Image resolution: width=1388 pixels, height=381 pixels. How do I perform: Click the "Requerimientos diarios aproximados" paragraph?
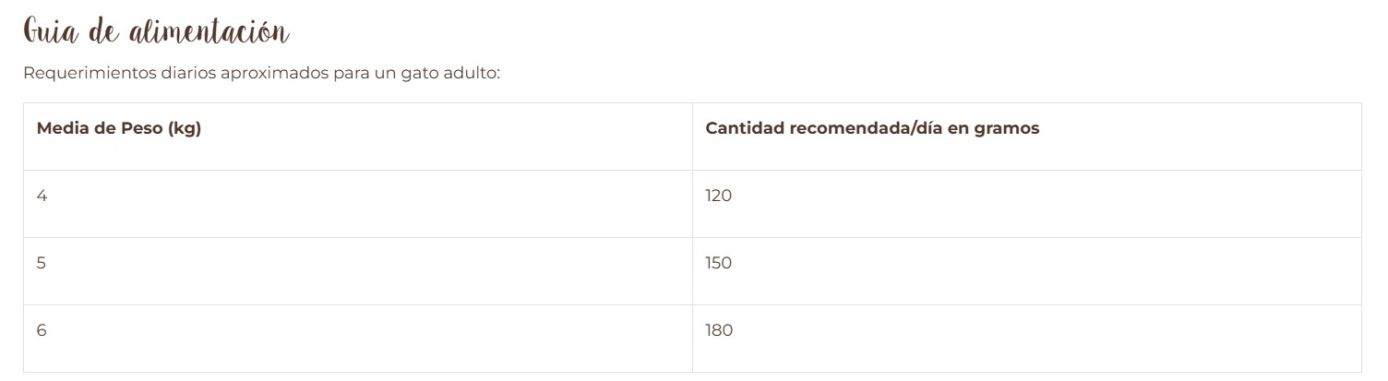point(260,74)
